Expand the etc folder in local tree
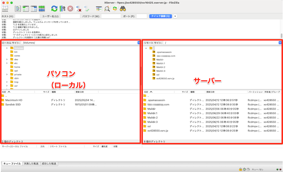Viewport: 283px width, 172px height. pyautogui.click(x=7, y=63)
